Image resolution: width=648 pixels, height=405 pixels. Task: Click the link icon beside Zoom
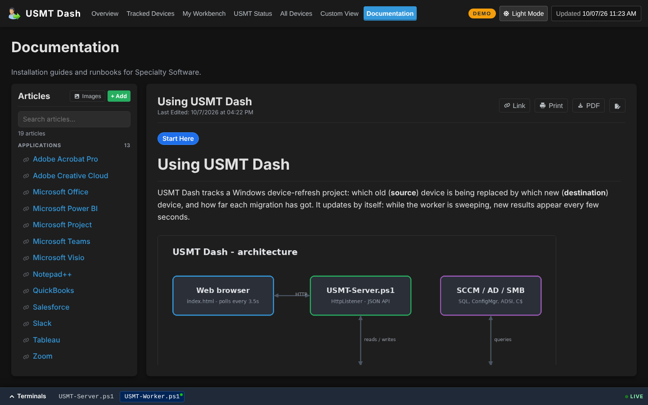pos(26,357)
